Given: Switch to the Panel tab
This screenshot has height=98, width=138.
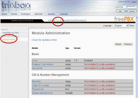Looking at the screenshot, I should point(72,20).
